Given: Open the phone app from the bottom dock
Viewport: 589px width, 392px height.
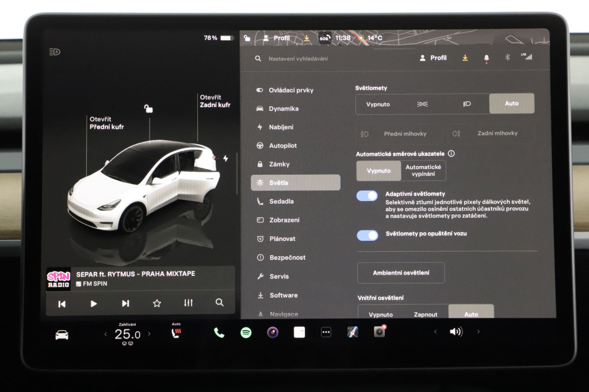Looking at the screenshot, I should click(x=219, y=332).
